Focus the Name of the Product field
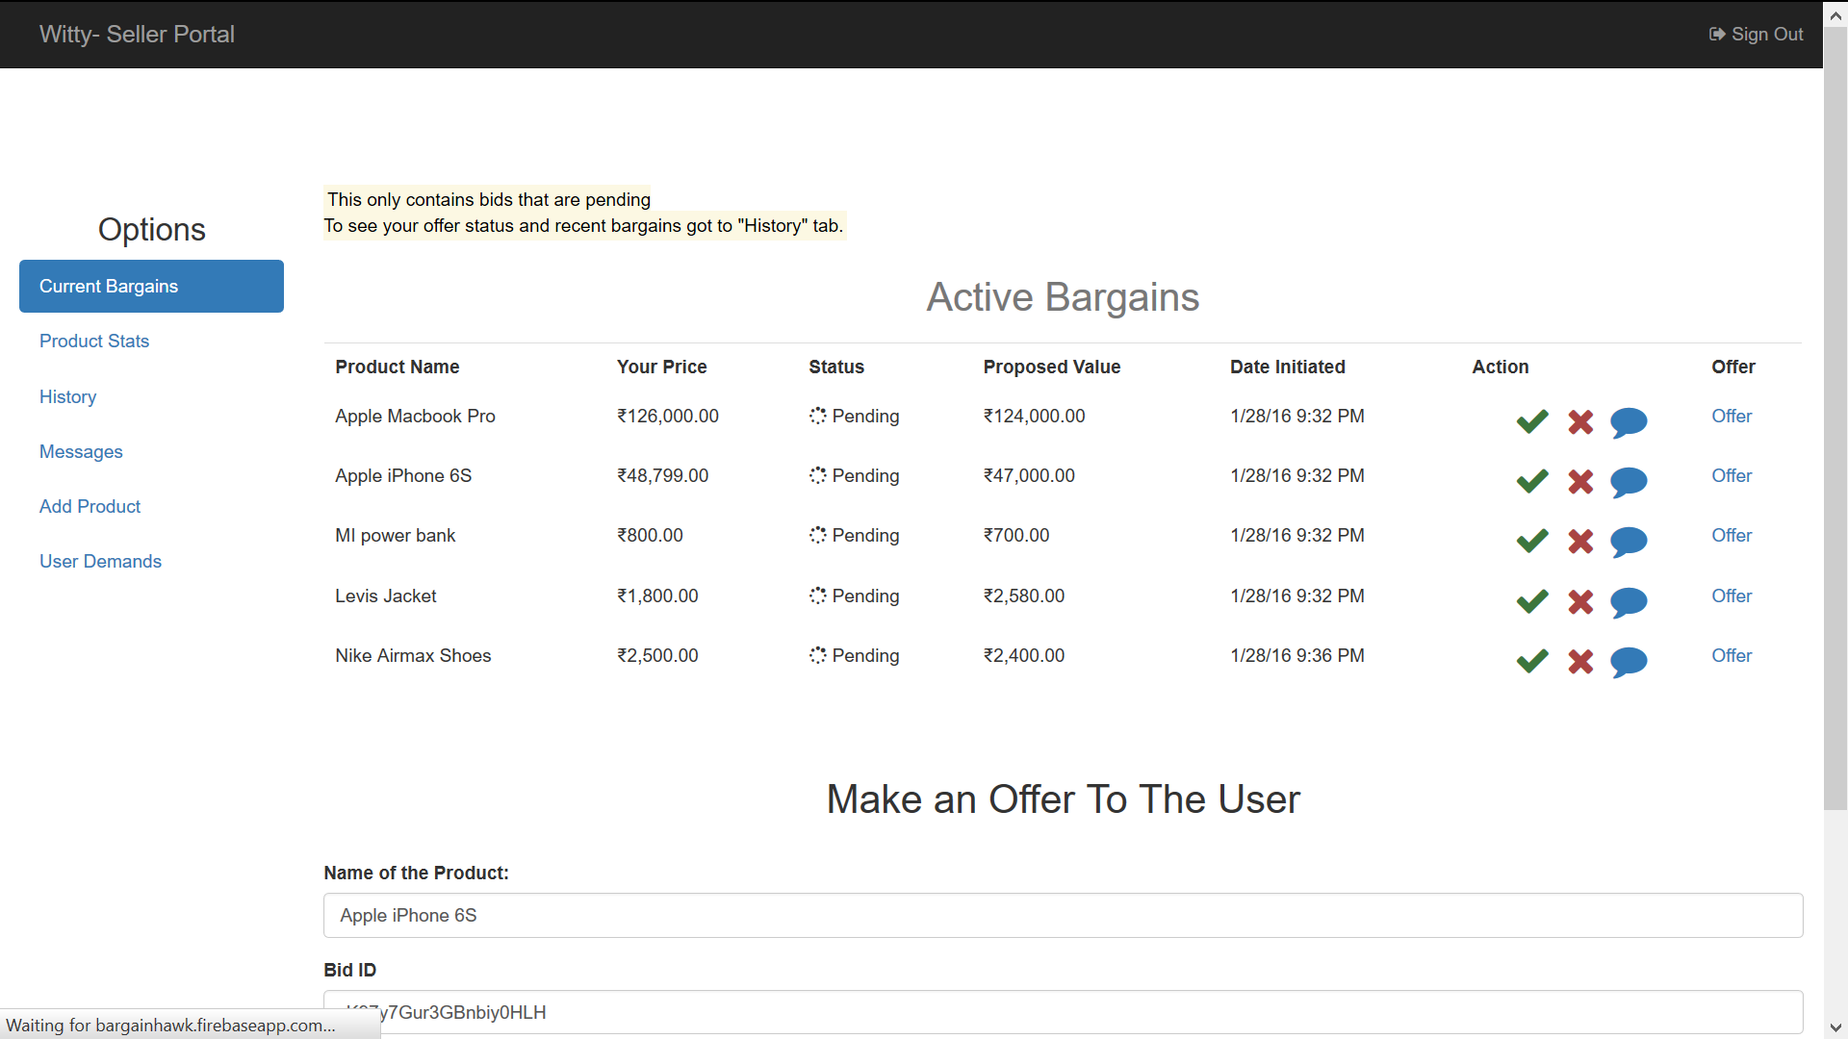The width and height of the screenshot is (1848, 1039). coord(1063,915)
